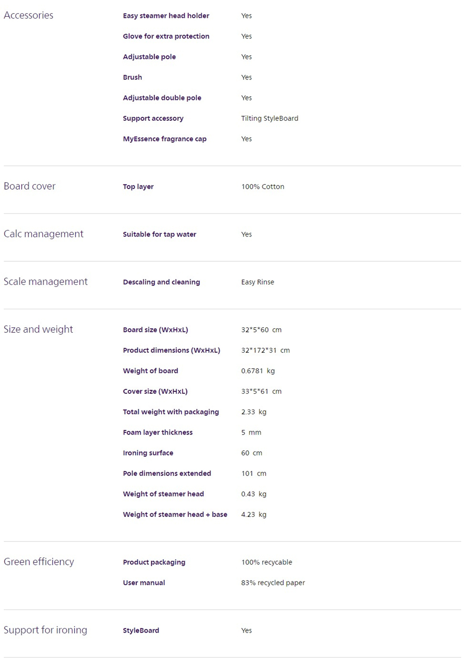This screenshot has height=661, width=464.
Task: Select the Foam layer thickness label
Action: [158, 432]
